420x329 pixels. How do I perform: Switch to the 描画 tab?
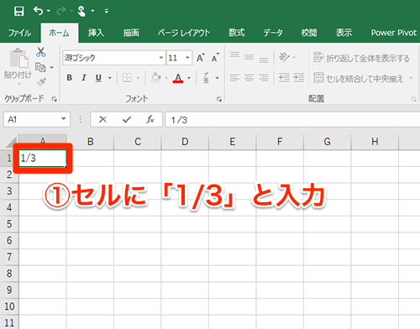point(131,33)
